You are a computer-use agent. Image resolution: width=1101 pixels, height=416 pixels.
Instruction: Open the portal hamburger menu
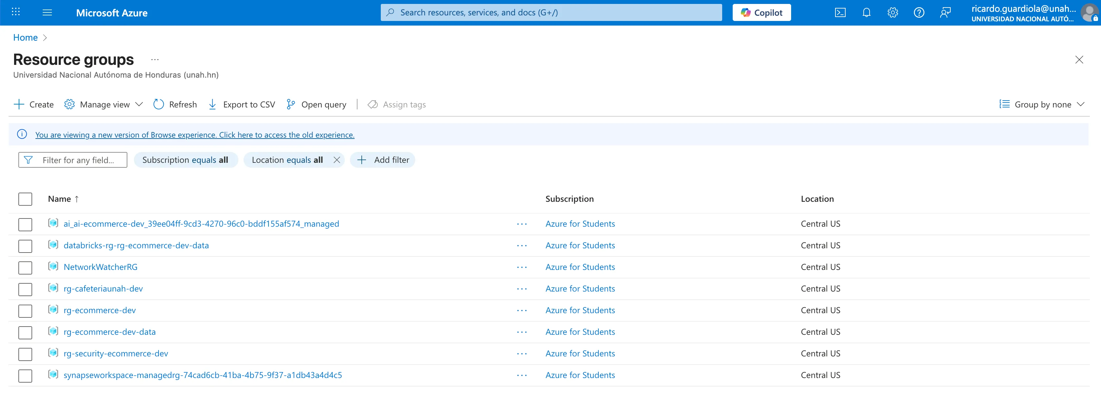click(47, 13)
